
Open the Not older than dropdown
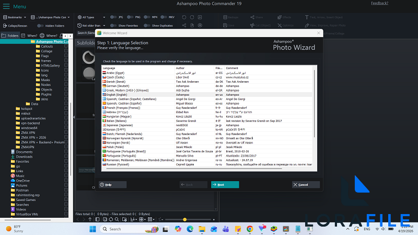(91, 26)
